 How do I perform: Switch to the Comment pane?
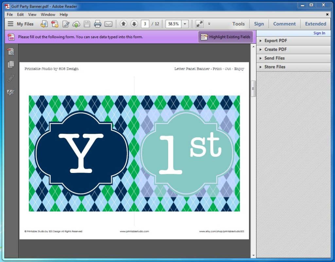[x=284, y=24]
